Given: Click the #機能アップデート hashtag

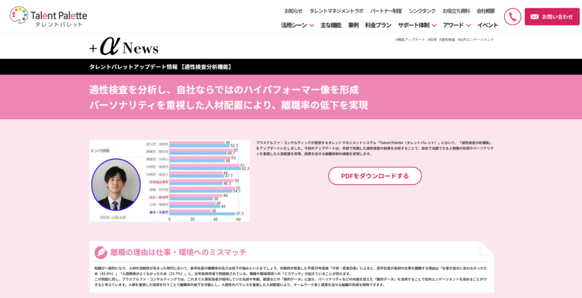Looking at the screenshot, I should click(410, 40).
